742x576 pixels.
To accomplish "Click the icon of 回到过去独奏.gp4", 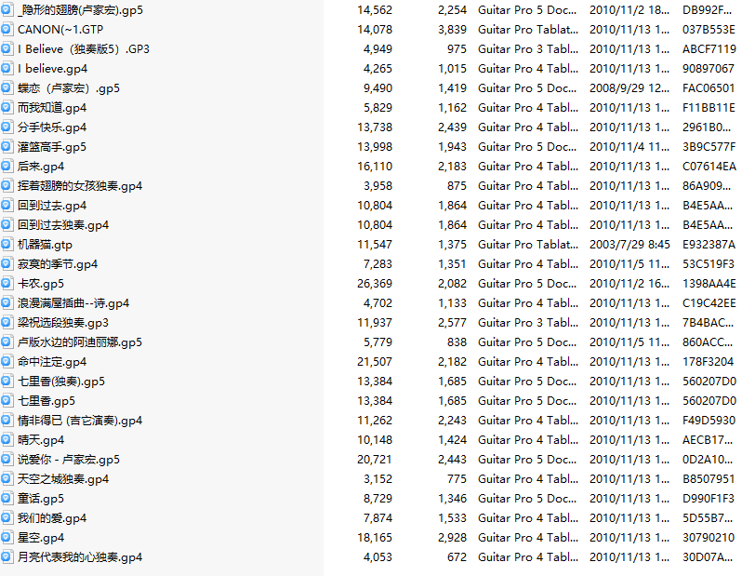I will 7,225.
